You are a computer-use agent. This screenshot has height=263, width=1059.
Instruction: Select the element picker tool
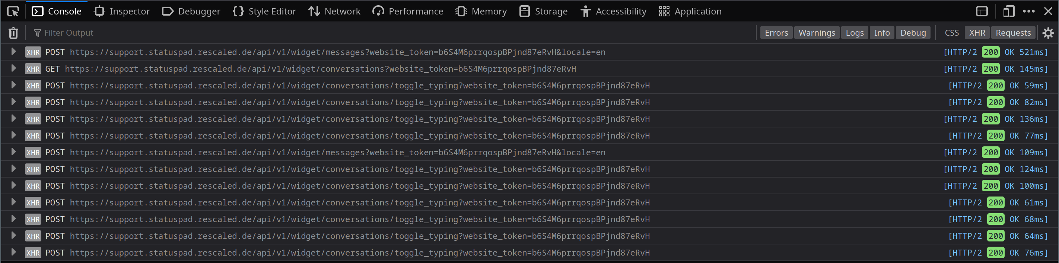tap(13, 11)
